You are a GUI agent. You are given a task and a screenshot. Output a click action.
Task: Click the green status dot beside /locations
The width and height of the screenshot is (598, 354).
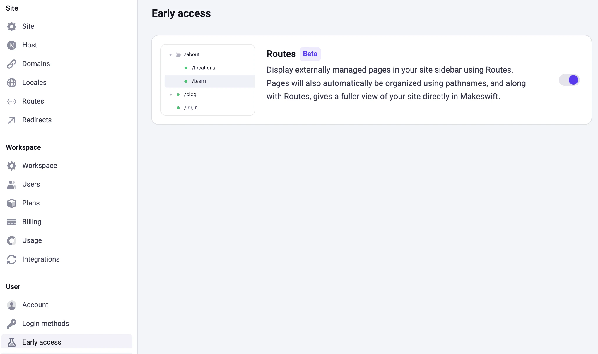tap(186, 67)
